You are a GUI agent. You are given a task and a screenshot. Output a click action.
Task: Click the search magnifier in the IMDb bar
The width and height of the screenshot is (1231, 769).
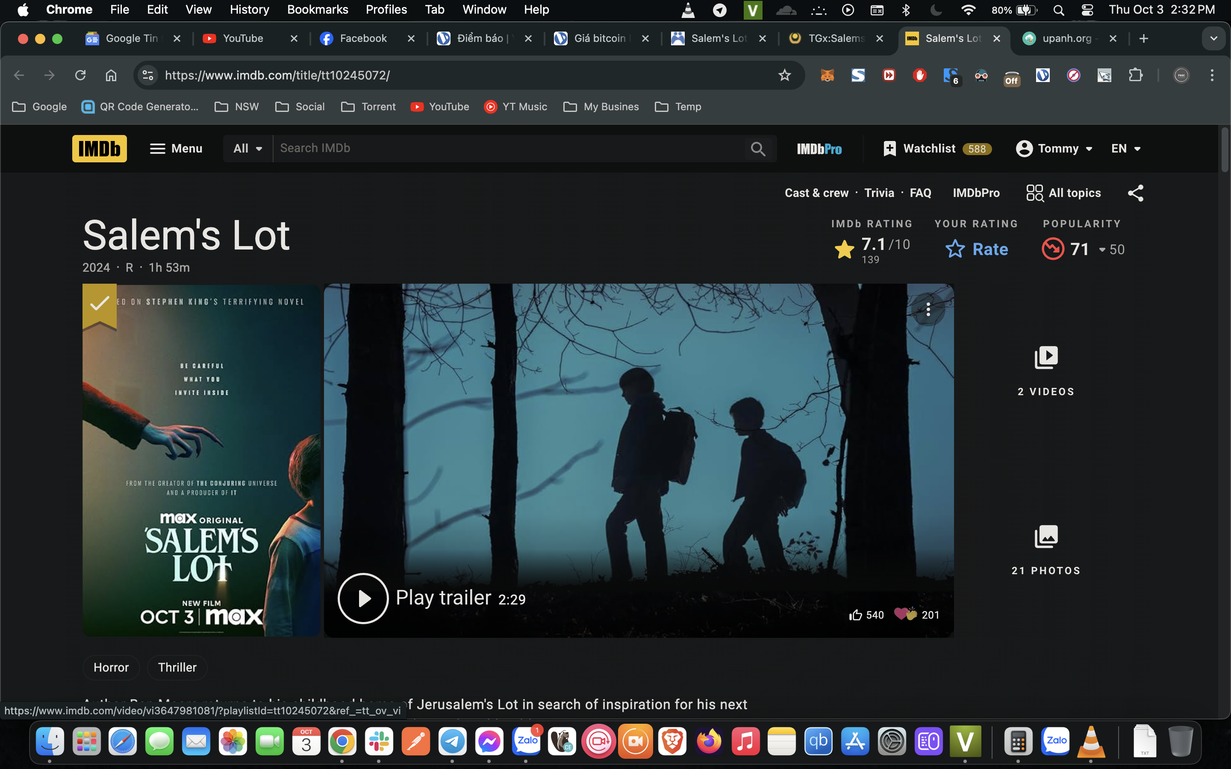point(758,149)
